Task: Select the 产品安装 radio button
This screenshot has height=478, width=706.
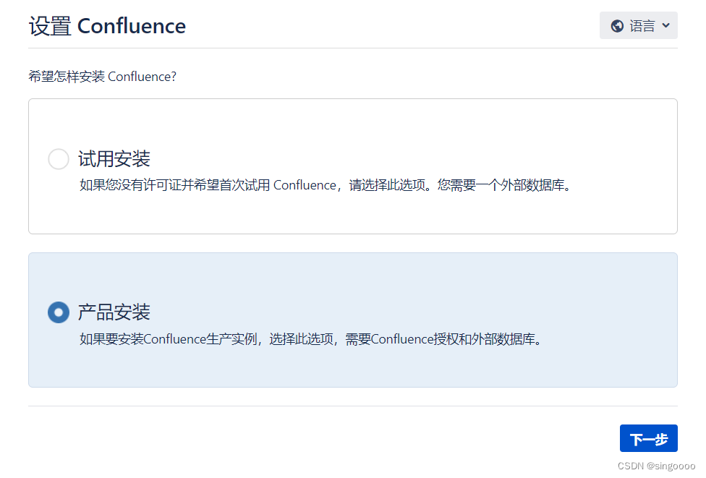Action: (x=59, y=312)
